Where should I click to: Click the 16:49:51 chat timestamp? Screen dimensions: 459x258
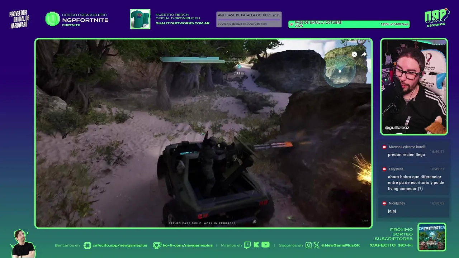coord(437,169)
